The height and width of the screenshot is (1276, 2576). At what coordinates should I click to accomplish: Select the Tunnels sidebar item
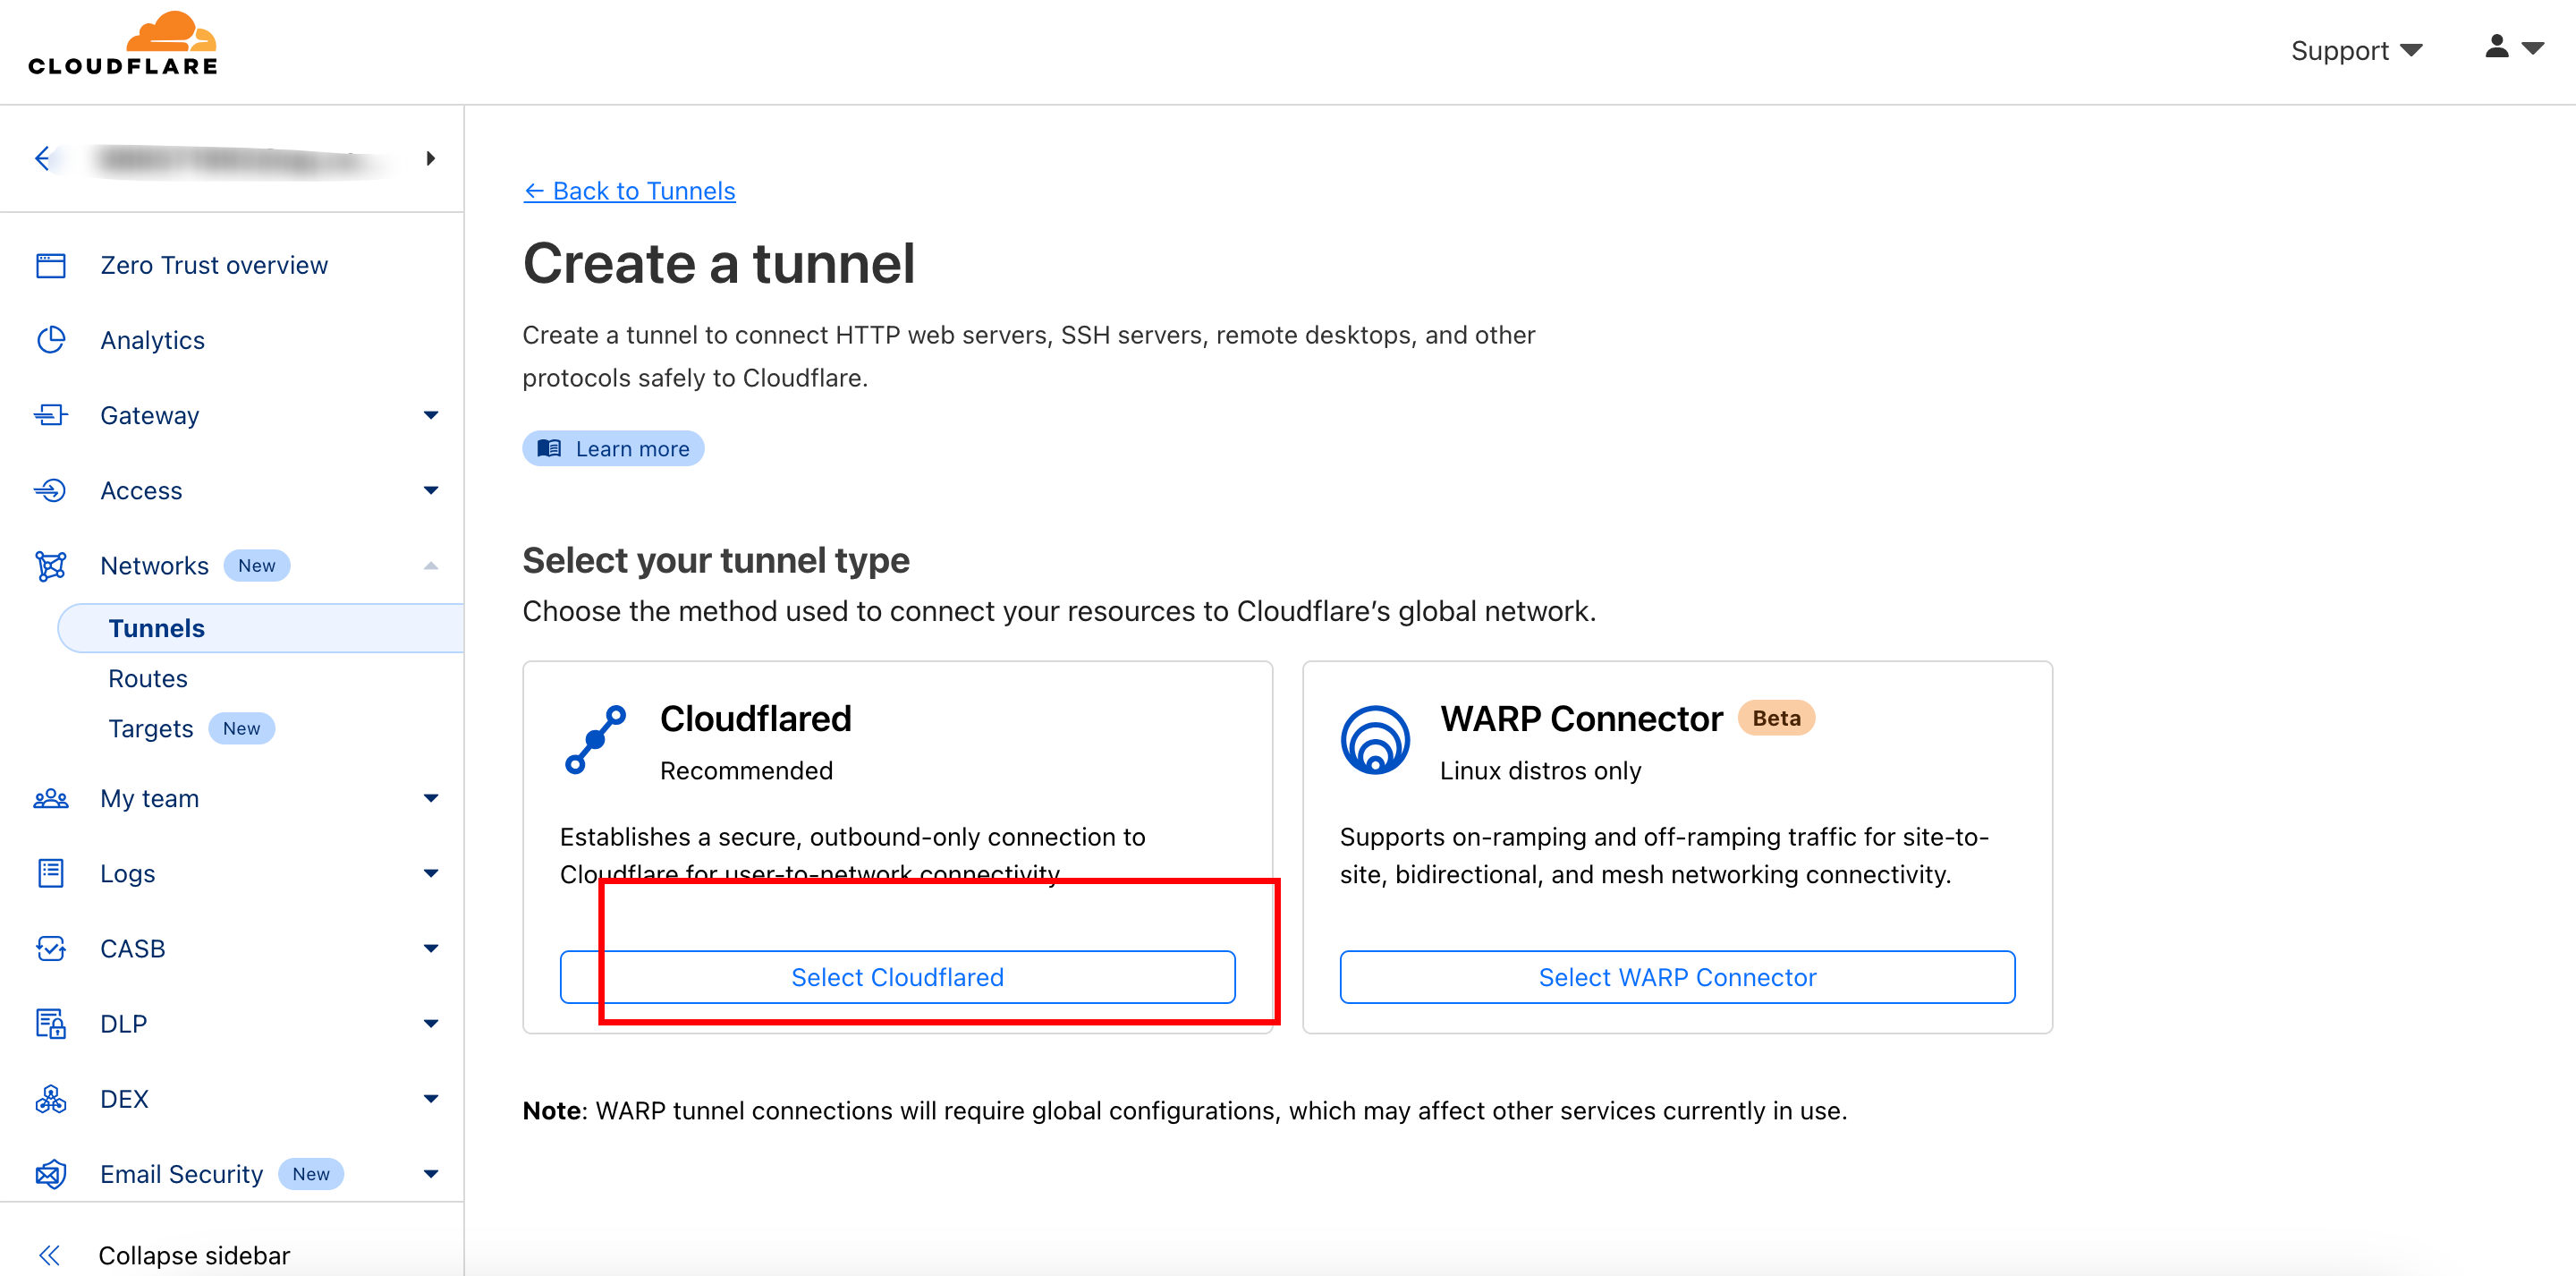157,628
